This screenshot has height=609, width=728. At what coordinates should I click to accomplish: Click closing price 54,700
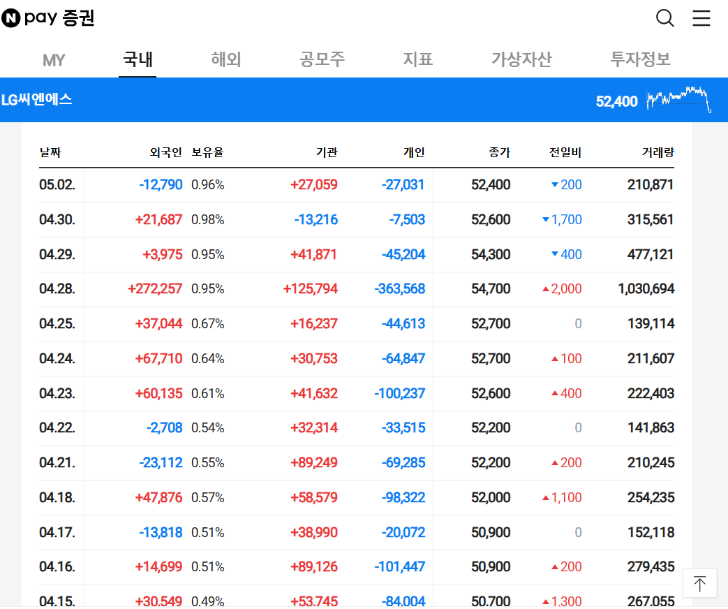491,289
